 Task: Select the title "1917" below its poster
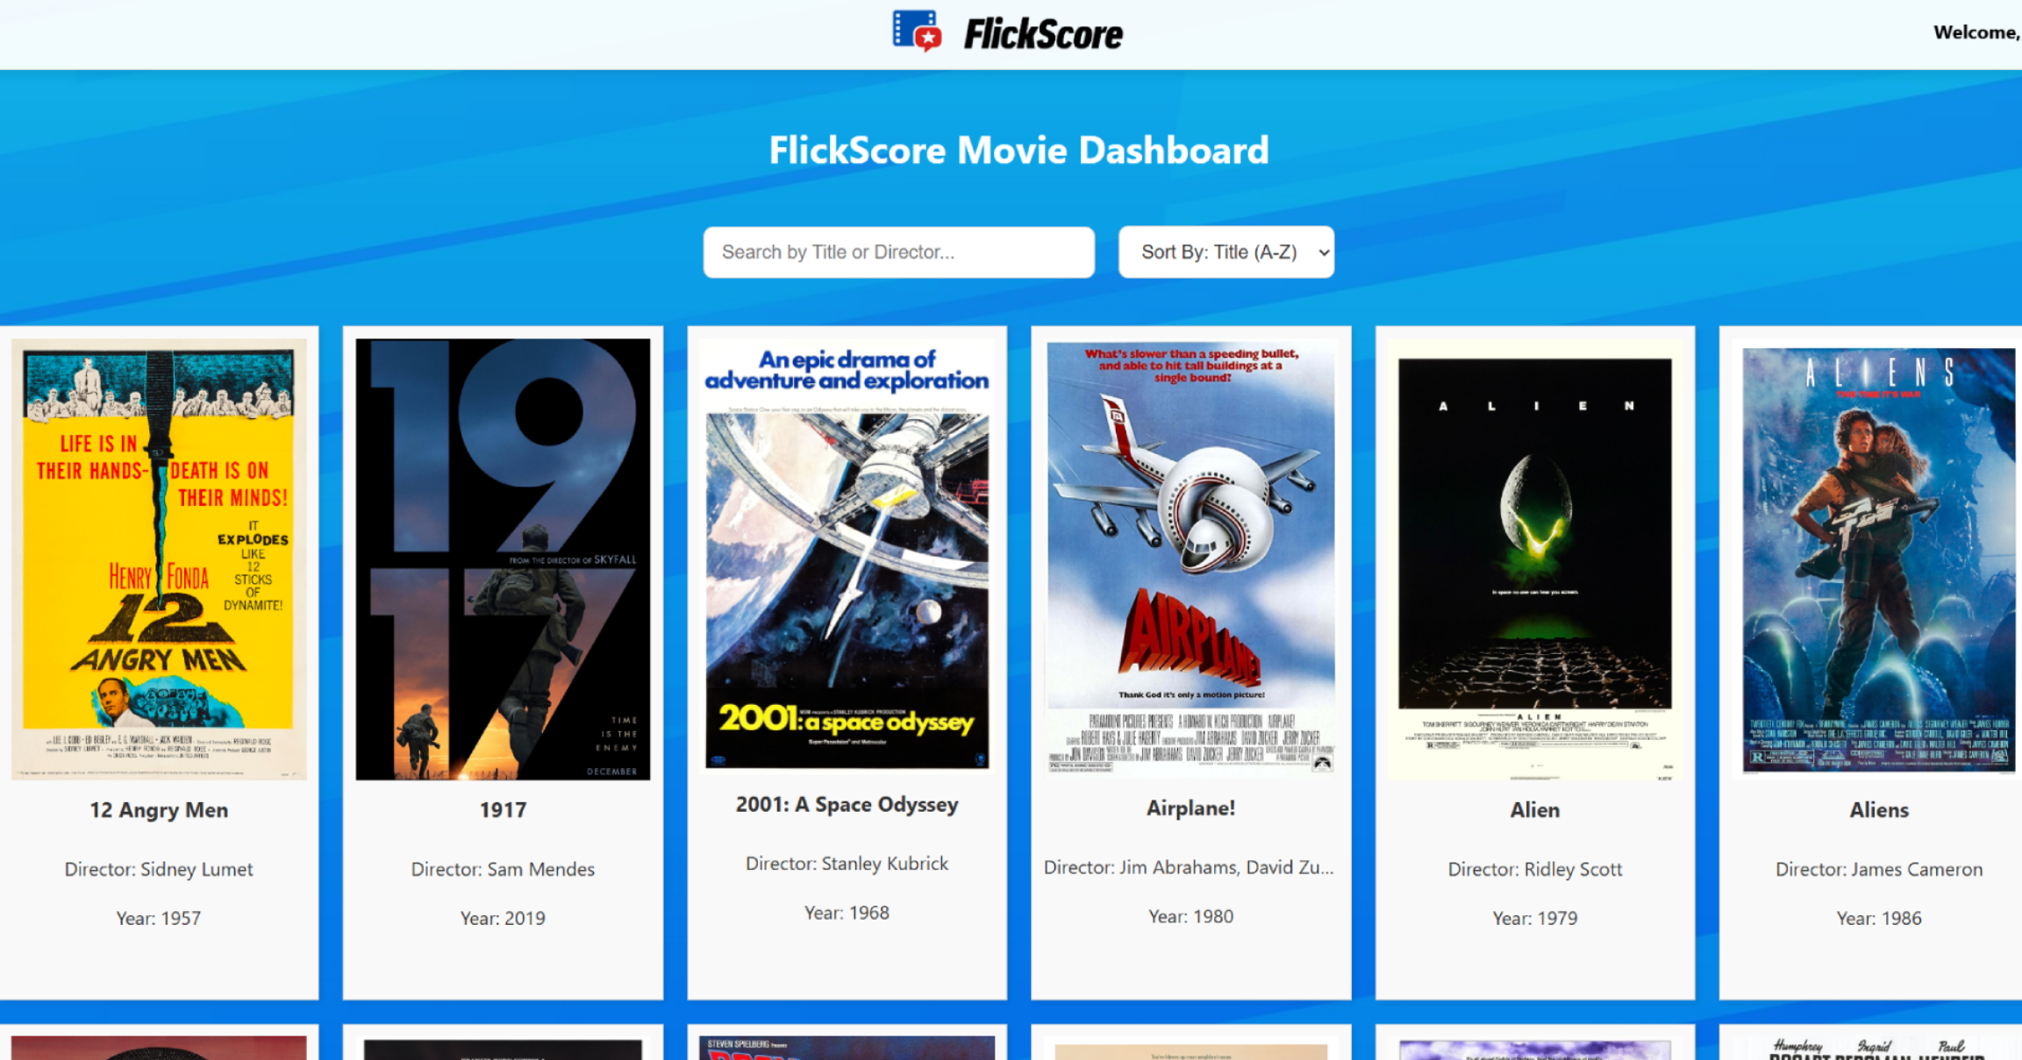click(503, 810)
